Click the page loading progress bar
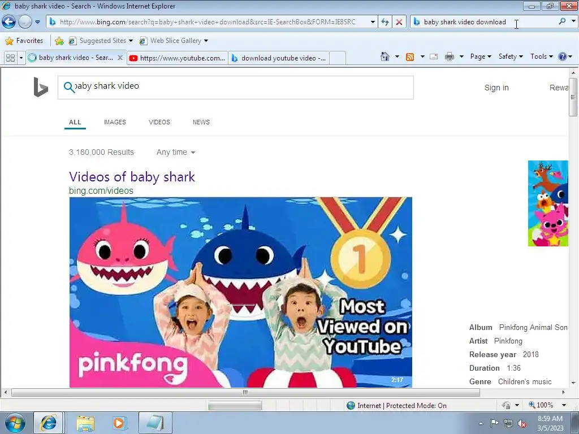 coord(235,406)
